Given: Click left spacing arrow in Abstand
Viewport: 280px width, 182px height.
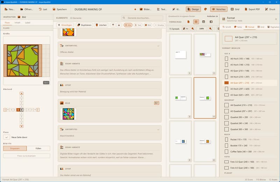Looking at the screenshot, I should [5, 110].
